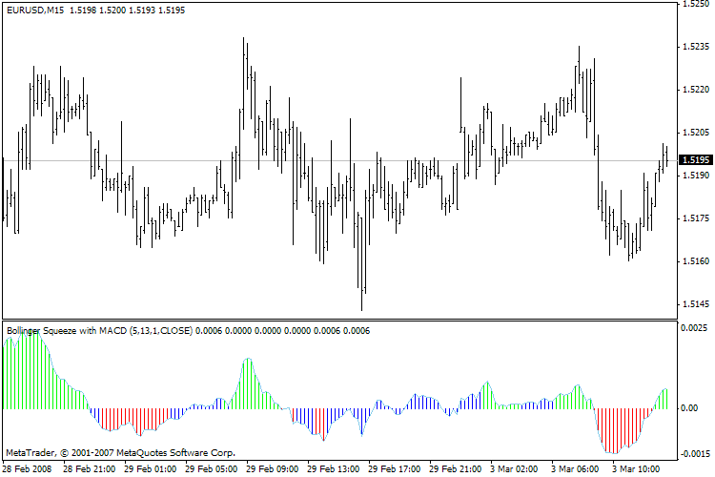Click the 1.5205 price scale label
This screenshot has width=715, height=477.
(x=696, y=133)
